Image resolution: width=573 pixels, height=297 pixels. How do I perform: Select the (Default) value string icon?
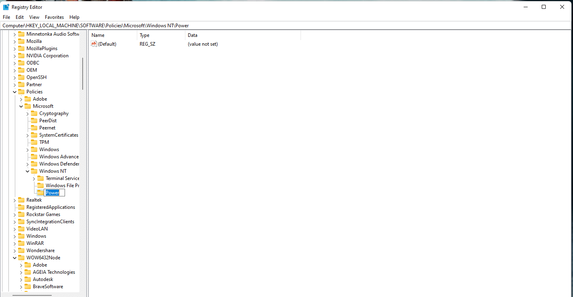pos(94,44)
